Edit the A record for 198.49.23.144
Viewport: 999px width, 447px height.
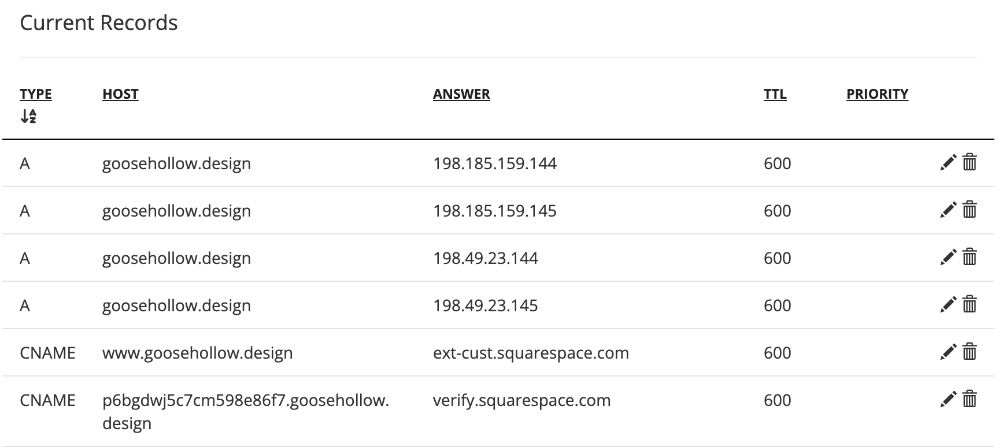948,258
